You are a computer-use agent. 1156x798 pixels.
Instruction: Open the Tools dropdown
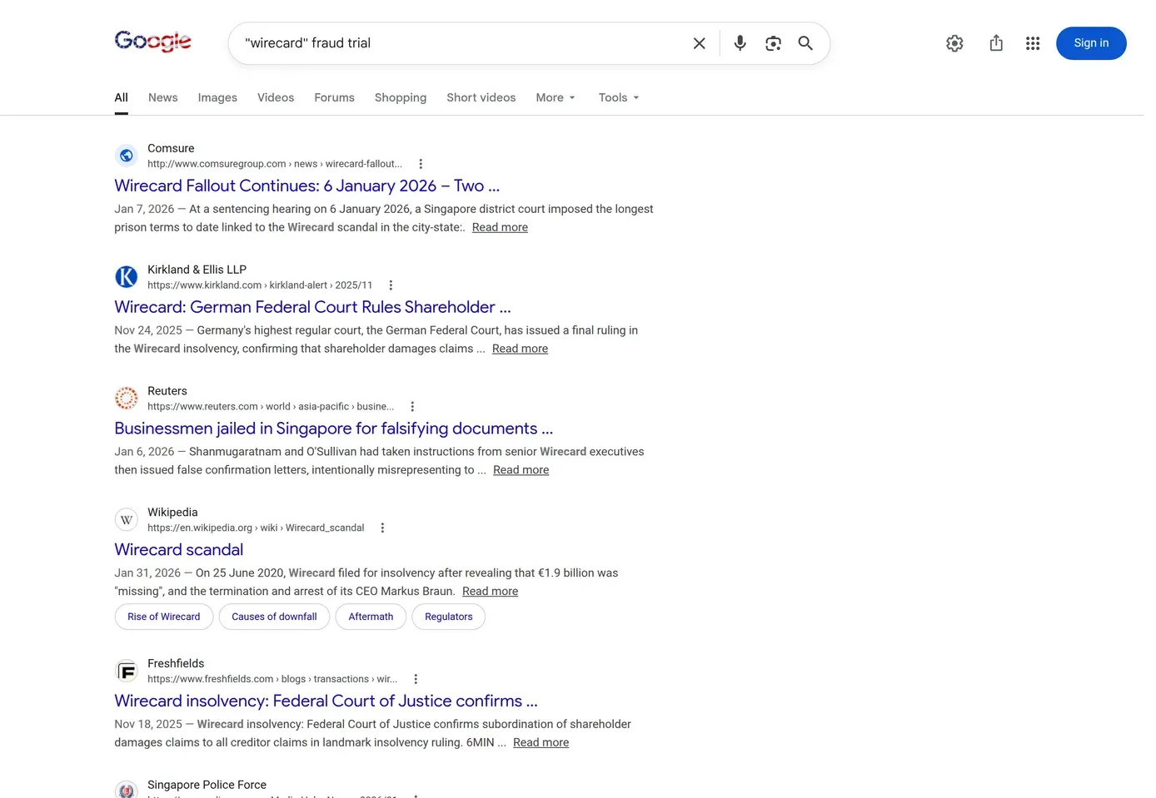coord(619,97)
